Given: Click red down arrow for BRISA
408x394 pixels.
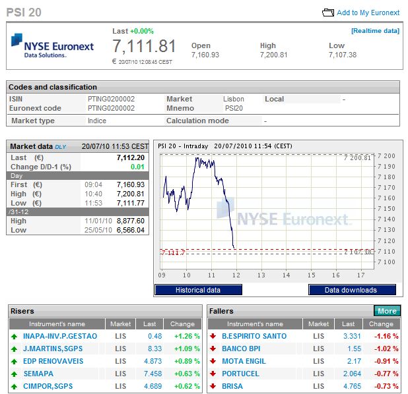Looking at the screenshot, I should (x=213, y=386).
